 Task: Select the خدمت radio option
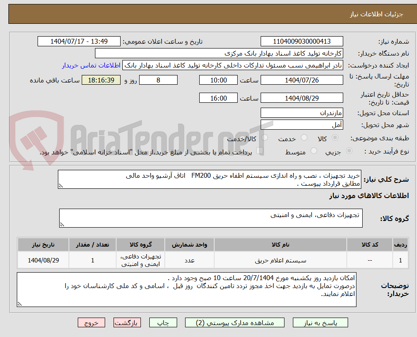pos(304,138)
